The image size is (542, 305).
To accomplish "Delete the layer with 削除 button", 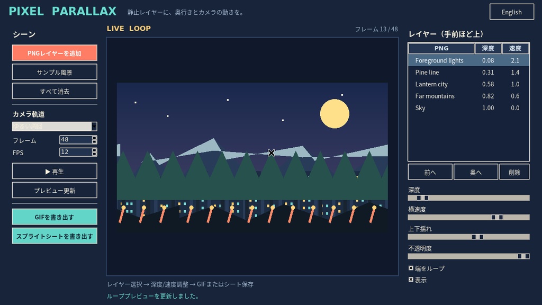I will 514,172.
